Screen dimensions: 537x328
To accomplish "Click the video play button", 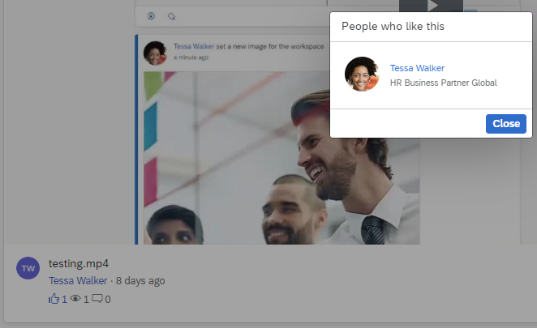I will click(433, 6).
